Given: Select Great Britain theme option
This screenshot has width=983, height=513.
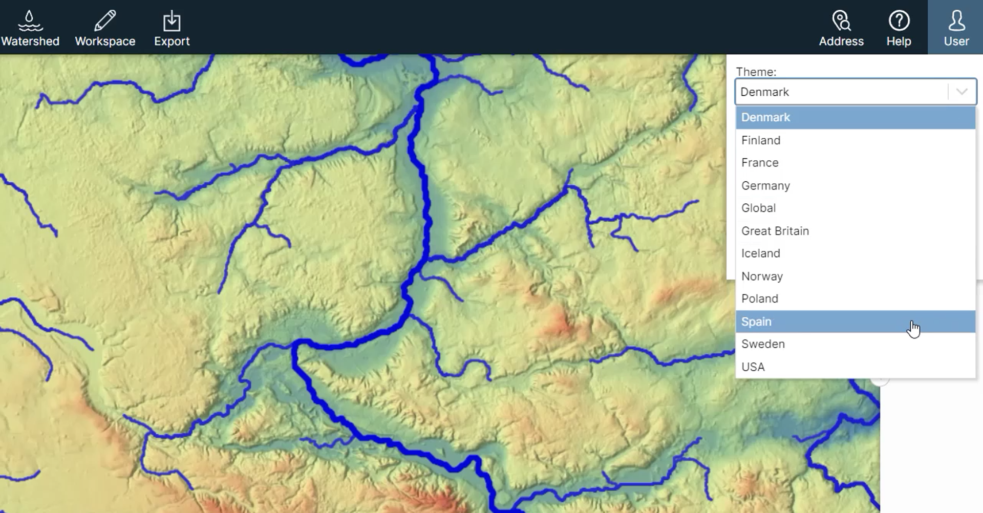Looking at the screenshot, I should pyautogui.click(x=855, y=231).
